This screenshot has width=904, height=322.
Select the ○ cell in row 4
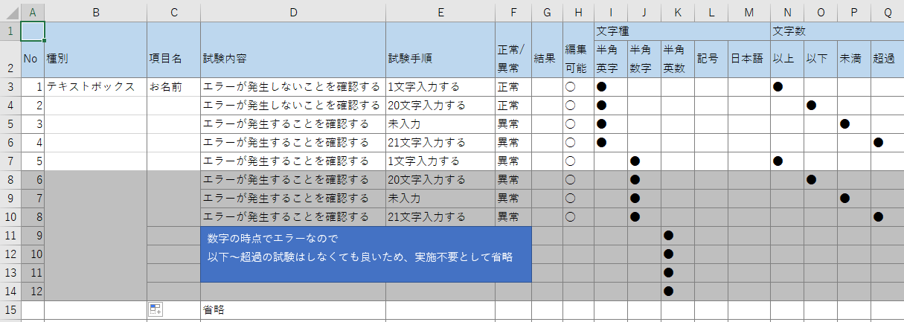coord(578,105)
